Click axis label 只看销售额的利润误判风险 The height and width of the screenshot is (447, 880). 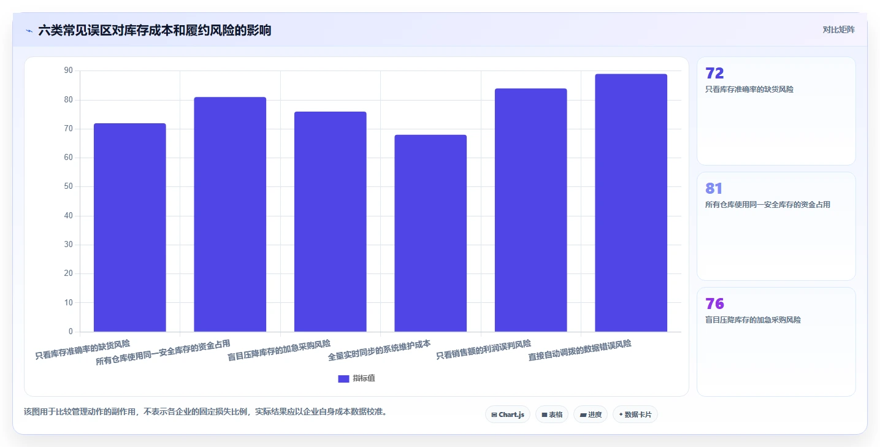tap(484, 350)
